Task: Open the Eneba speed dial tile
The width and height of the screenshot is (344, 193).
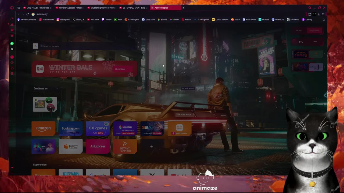Action: pos(125,128)
